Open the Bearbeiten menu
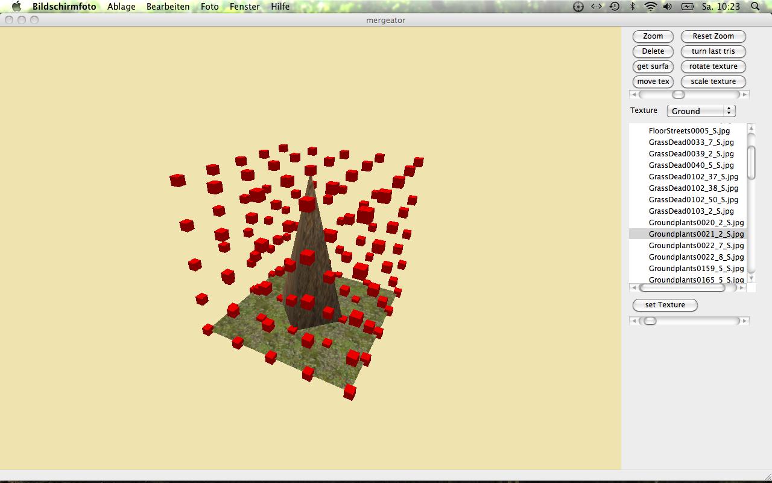772x483 pixels. (168, 7)
